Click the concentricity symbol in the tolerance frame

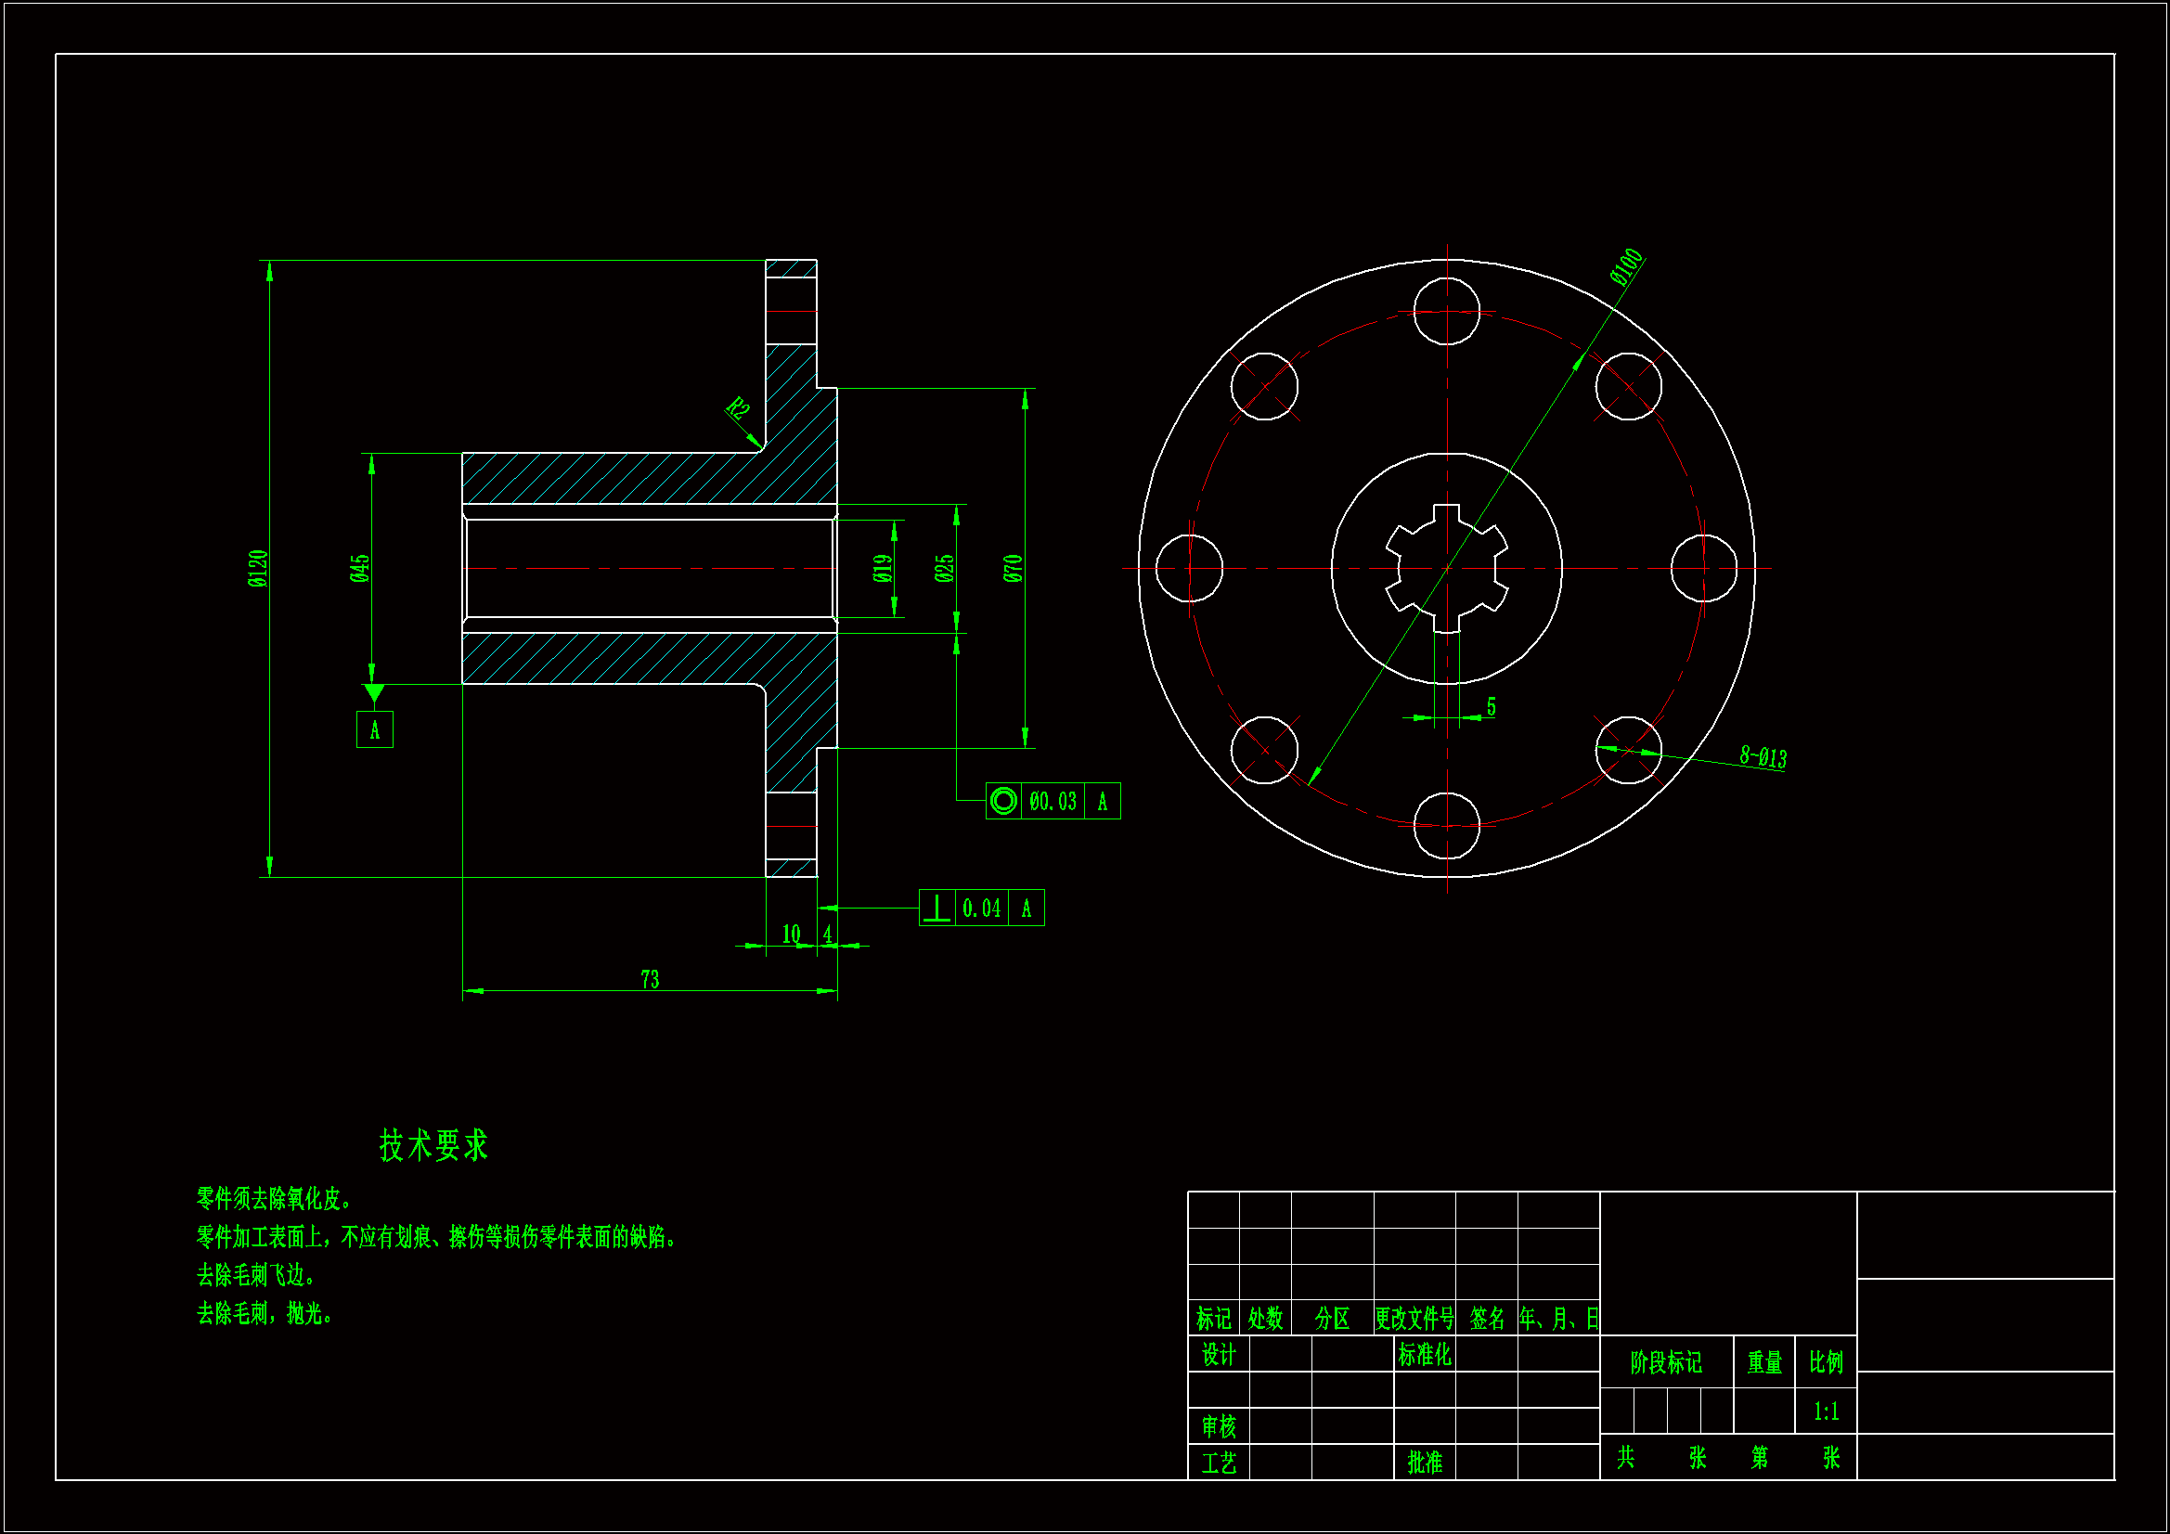[x=1002, y=802]
